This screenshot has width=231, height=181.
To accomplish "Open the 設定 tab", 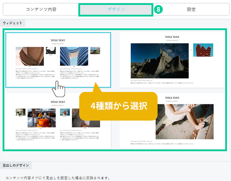I will pyautogui.click(x=191, y=9).
